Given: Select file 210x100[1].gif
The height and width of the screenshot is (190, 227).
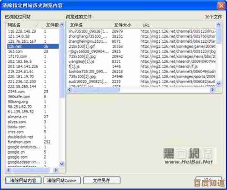Looking at the screenshot, I should point(142,46).
